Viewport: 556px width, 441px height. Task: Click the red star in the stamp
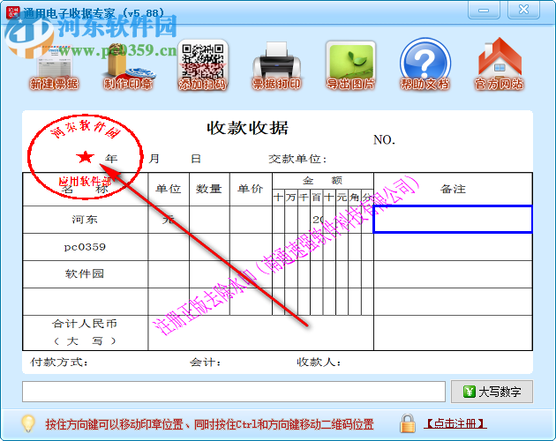(85, 157)
